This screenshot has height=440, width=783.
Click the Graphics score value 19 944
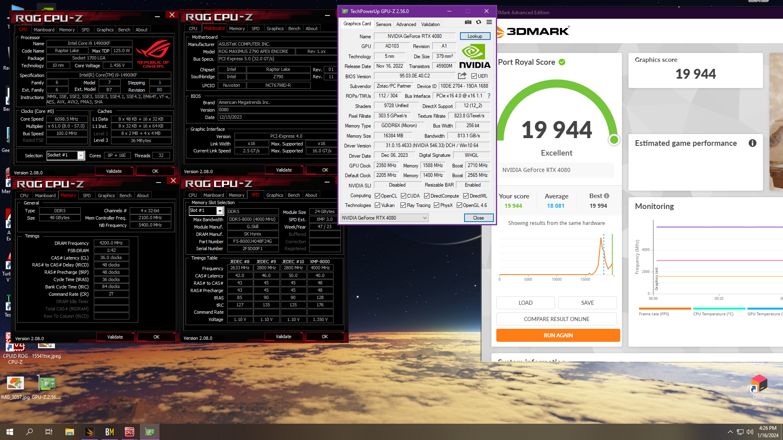click(x=695, y=74)
